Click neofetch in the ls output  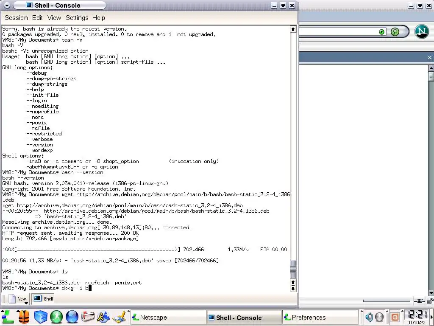(x=97, y=283)
